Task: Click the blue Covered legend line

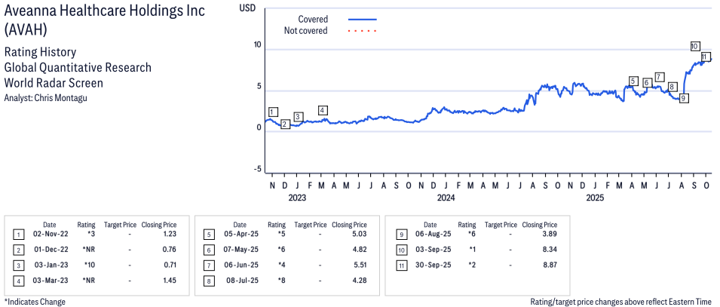Action: pyautogui.click(x=363, y=20)
